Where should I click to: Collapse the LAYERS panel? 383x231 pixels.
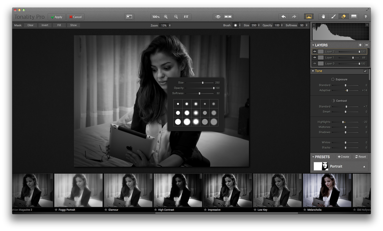click(313, 45)
